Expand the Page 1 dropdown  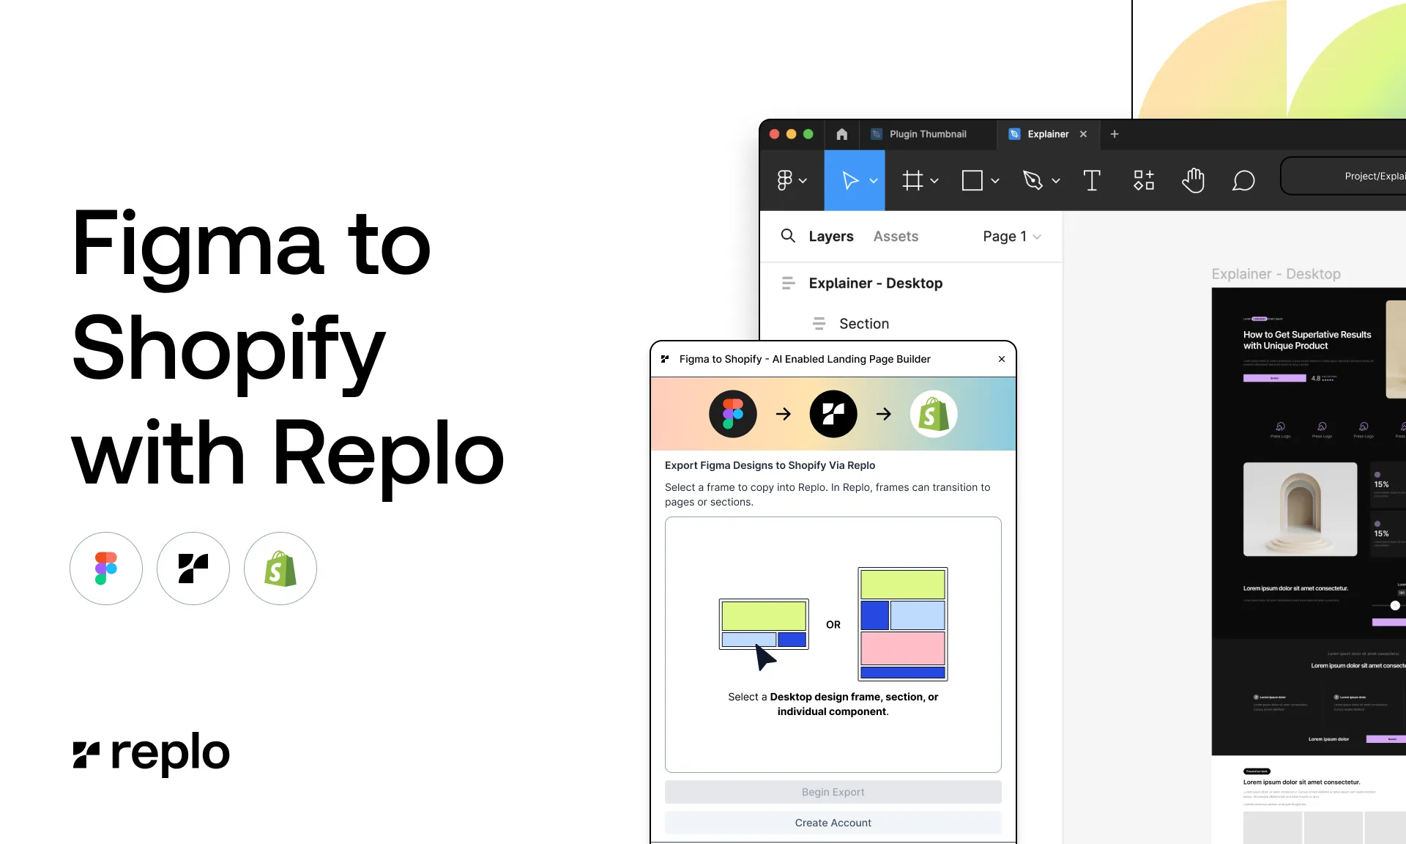pyautogui.click(x=1011, y=236)
